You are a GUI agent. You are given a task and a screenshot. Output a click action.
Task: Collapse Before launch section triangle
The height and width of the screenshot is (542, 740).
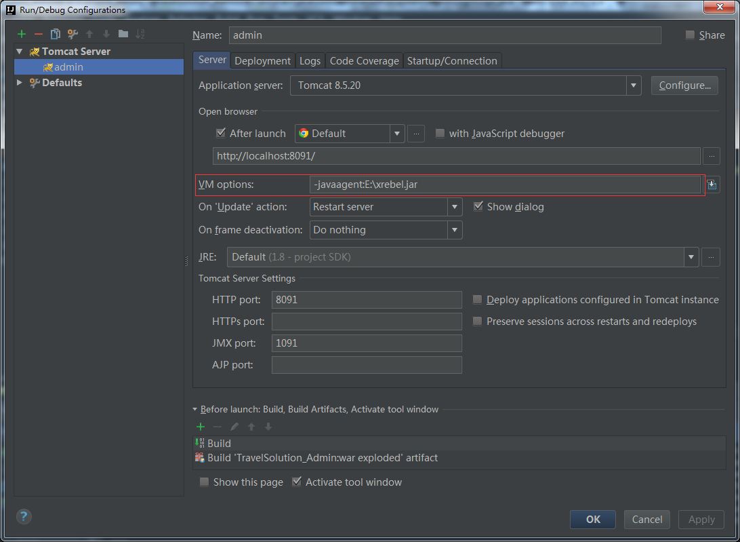pyautogui.click(x=195, y=409)
